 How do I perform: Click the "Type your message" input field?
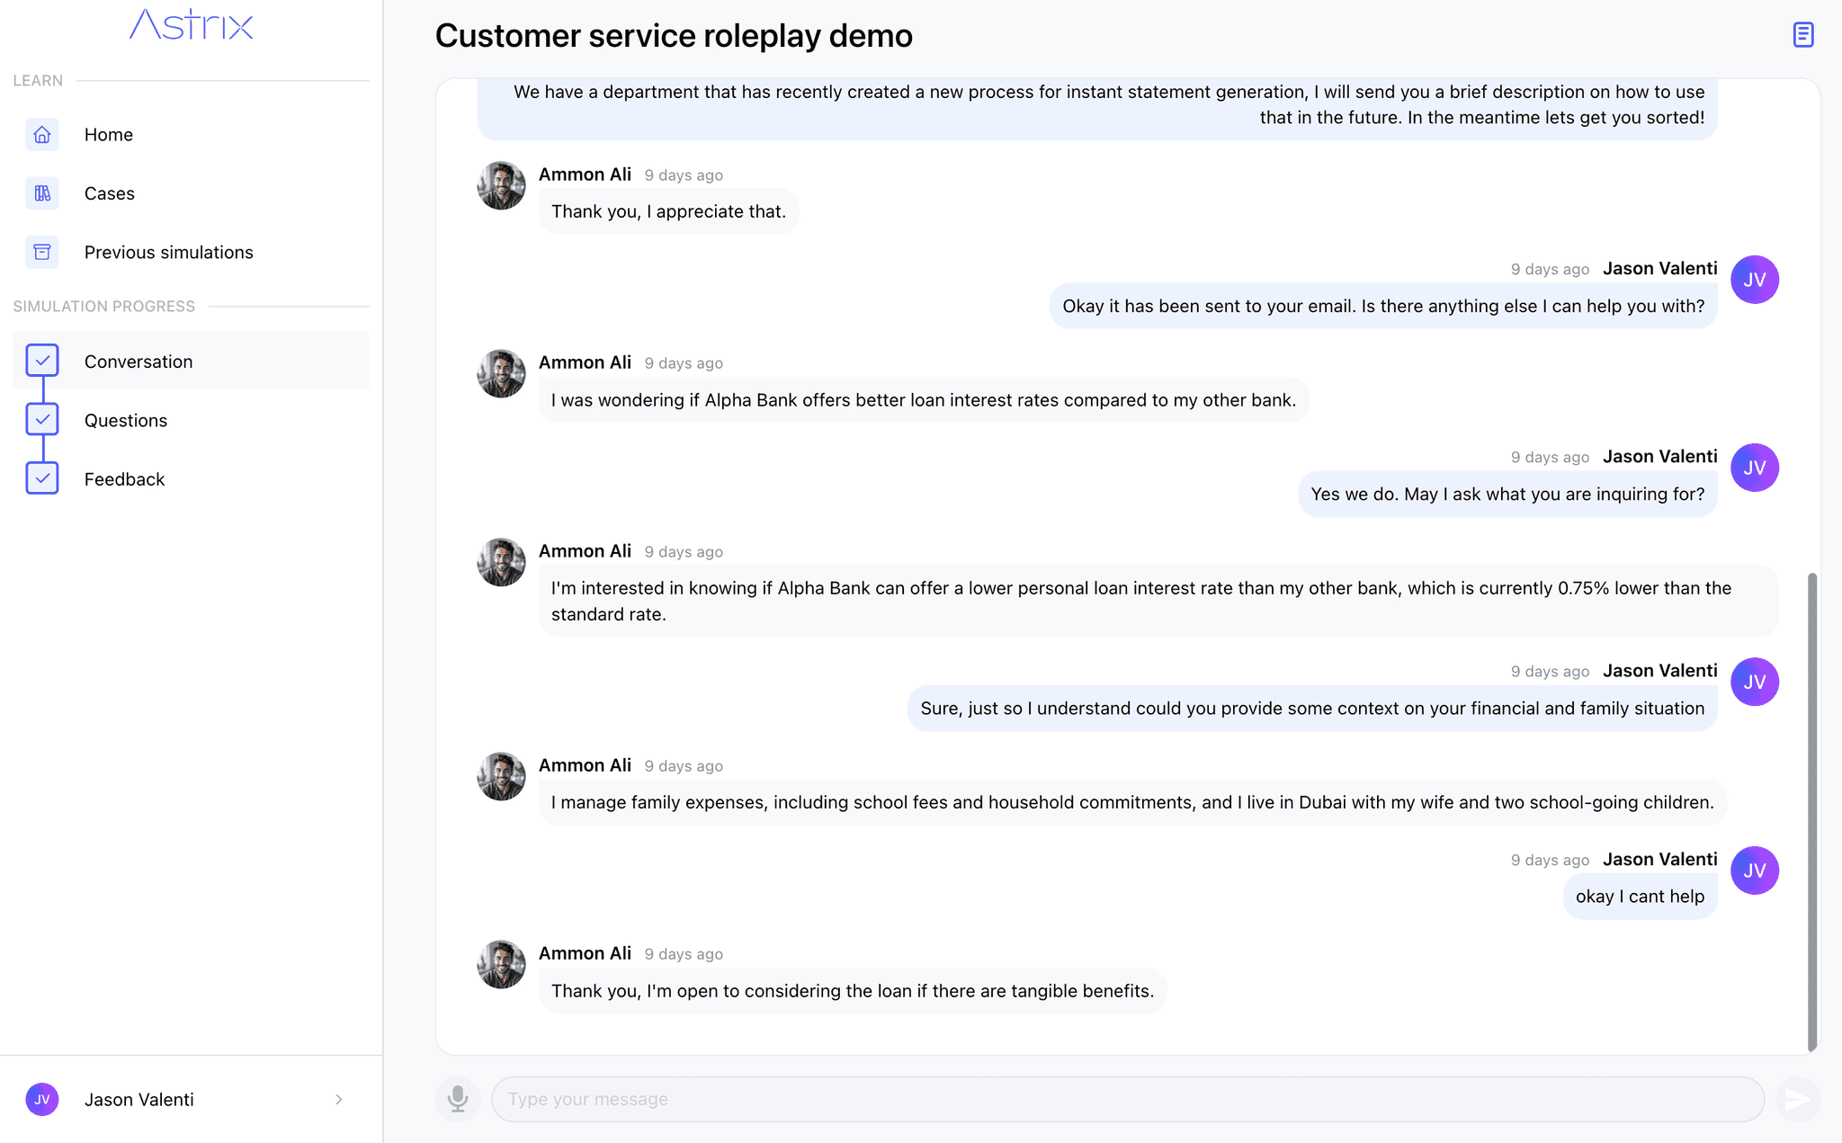pos(1127,1099)
